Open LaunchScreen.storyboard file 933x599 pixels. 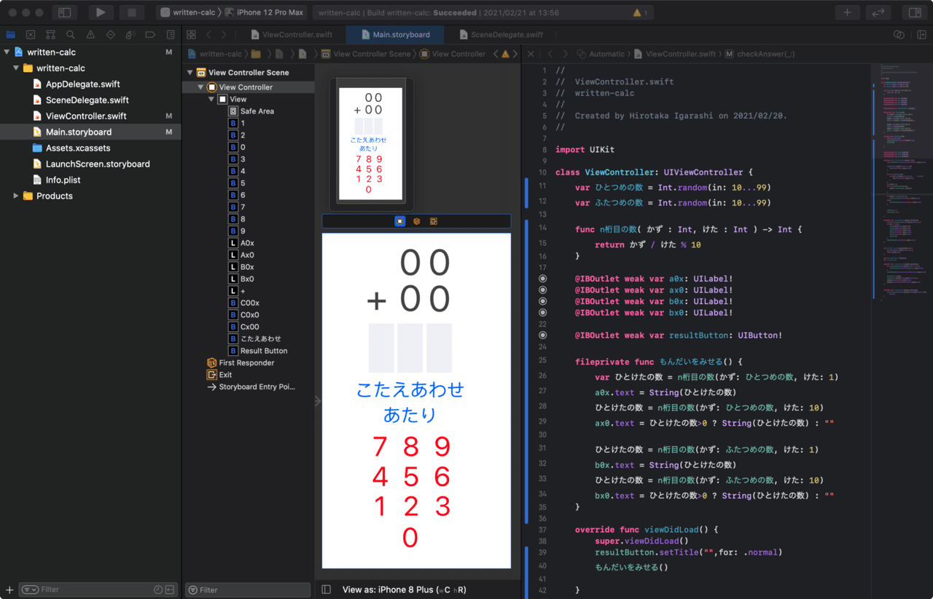point(98,164)
